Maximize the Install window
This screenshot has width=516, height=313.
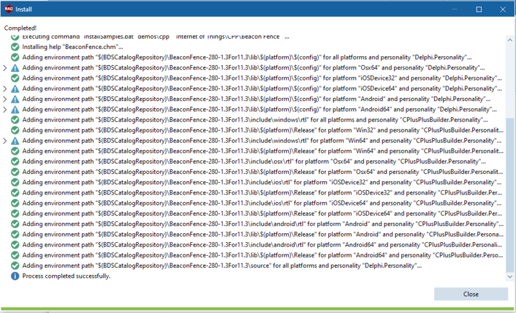click(x=479, y=10)
